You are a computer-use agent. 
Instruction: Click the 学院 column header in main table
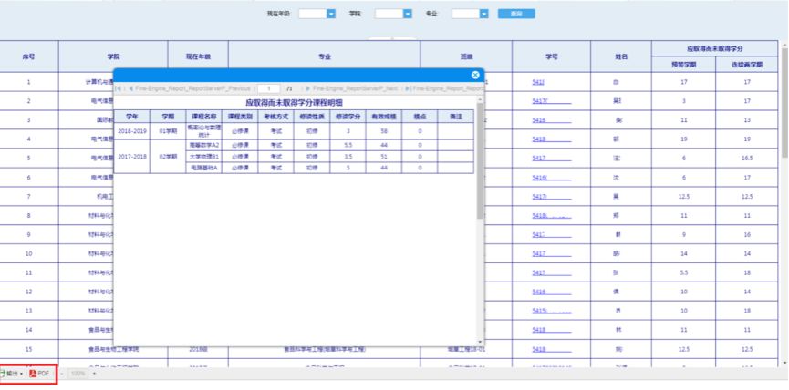click(x=113, y=56)
